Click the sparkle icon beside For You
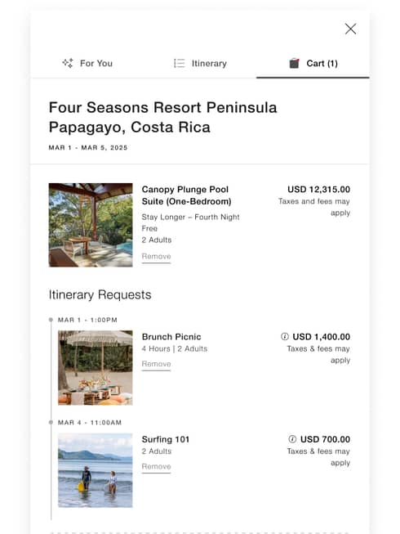The height and width of the screenshot is (534, 400). coord(67,63)
